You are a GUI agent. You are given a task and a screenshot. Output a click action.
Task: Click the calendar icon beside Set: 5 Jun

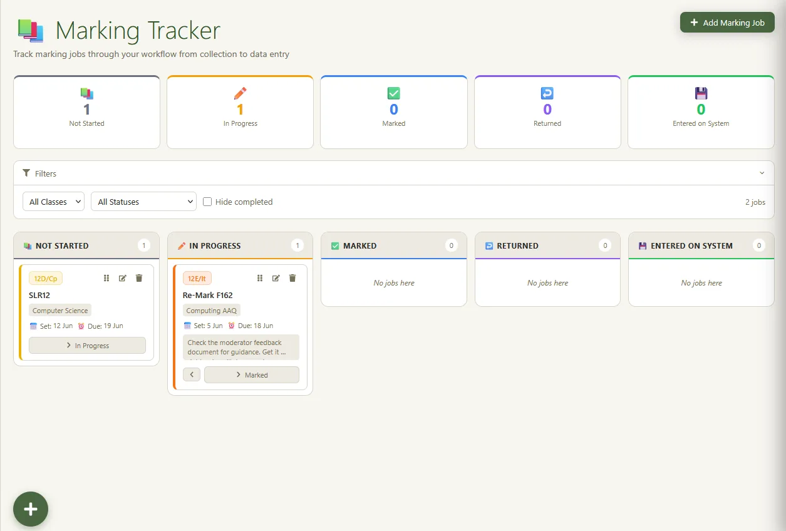pyautogui.click(x=187, y=326)
